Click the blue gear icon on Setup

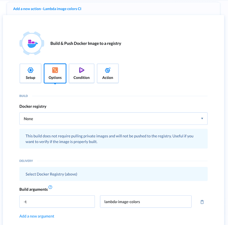[x=30, y=70]
